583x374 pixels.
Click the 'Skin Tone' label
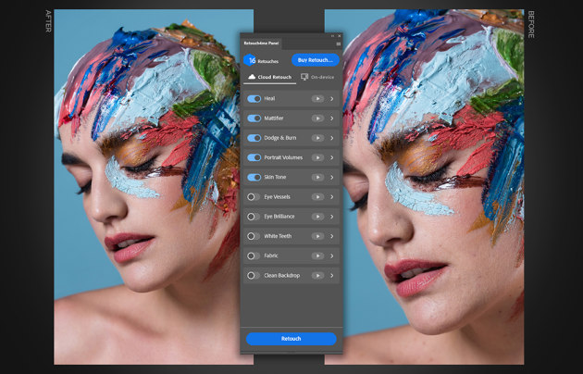(x=275, y=178)
